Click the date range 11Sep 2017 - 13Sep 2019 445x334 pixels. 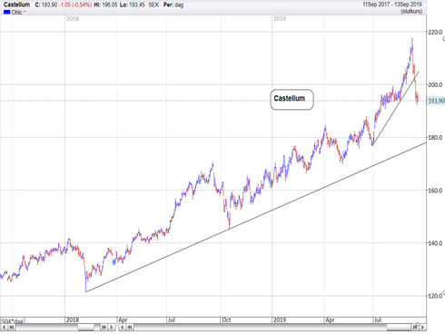392,5
